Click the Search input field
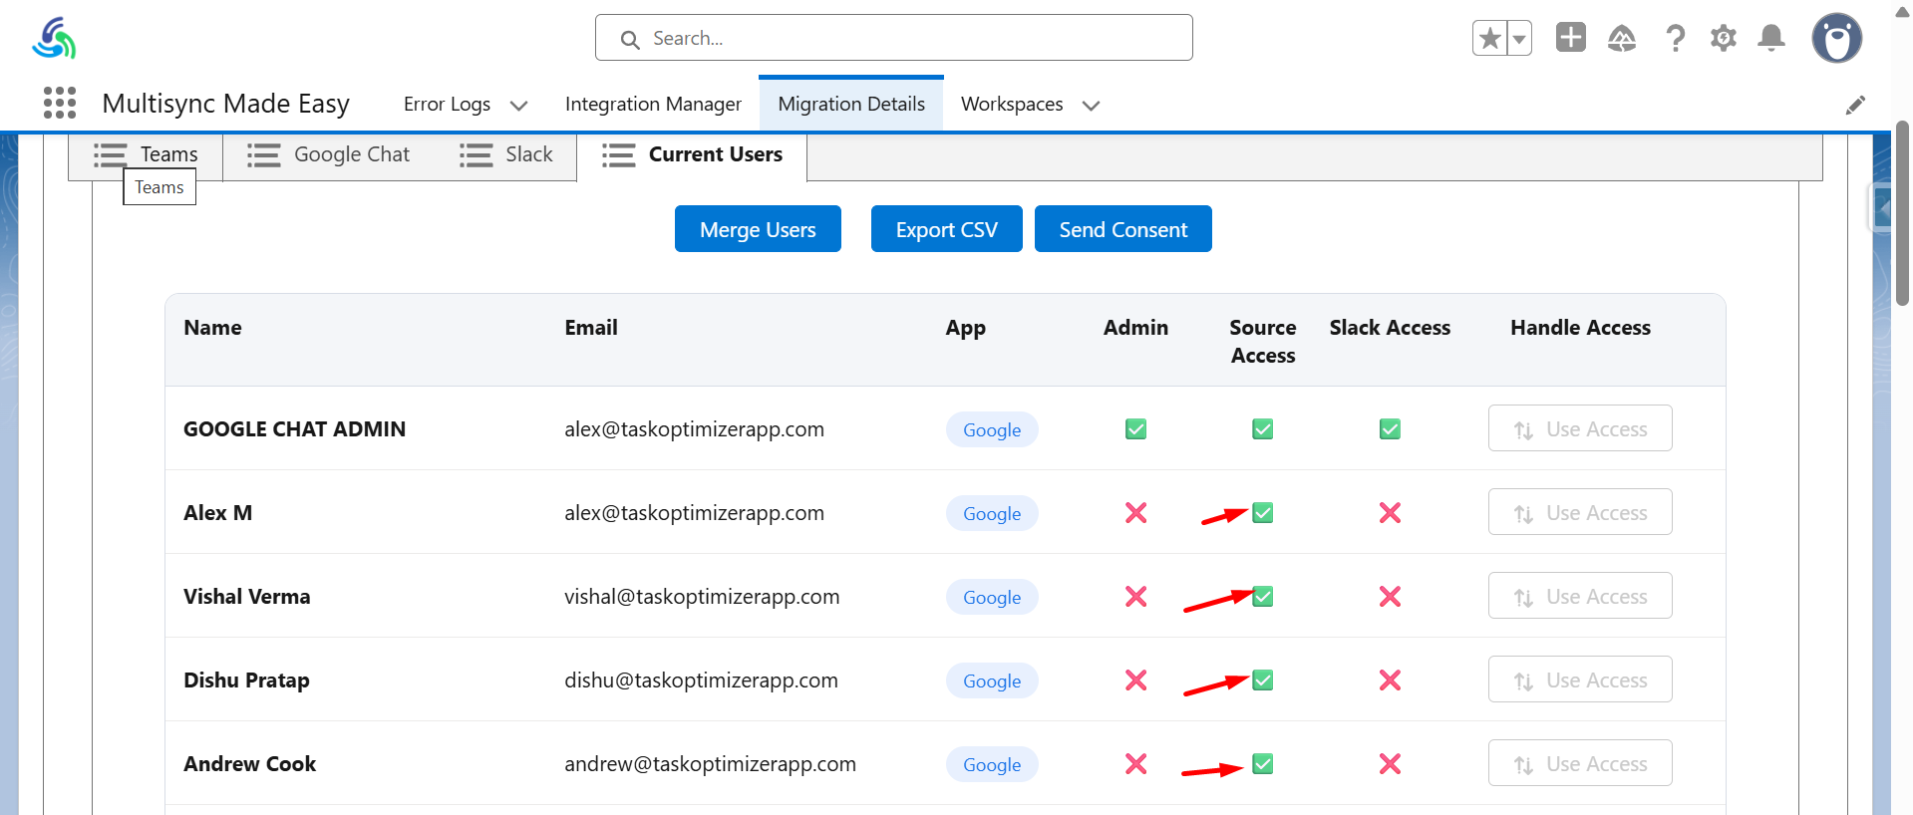This screenshot has width=1913, height=815. point(894,38)
